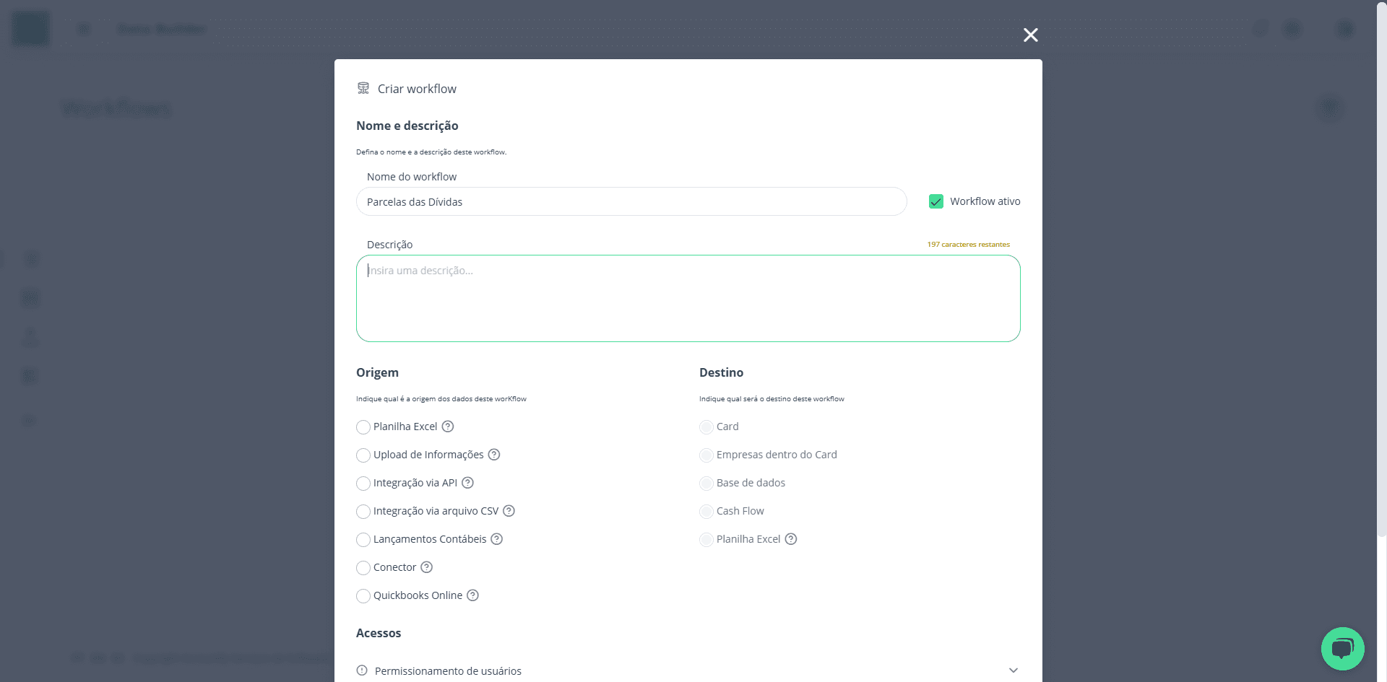
Task: Open help icon for Conector
Action: (x=427, y=567)
